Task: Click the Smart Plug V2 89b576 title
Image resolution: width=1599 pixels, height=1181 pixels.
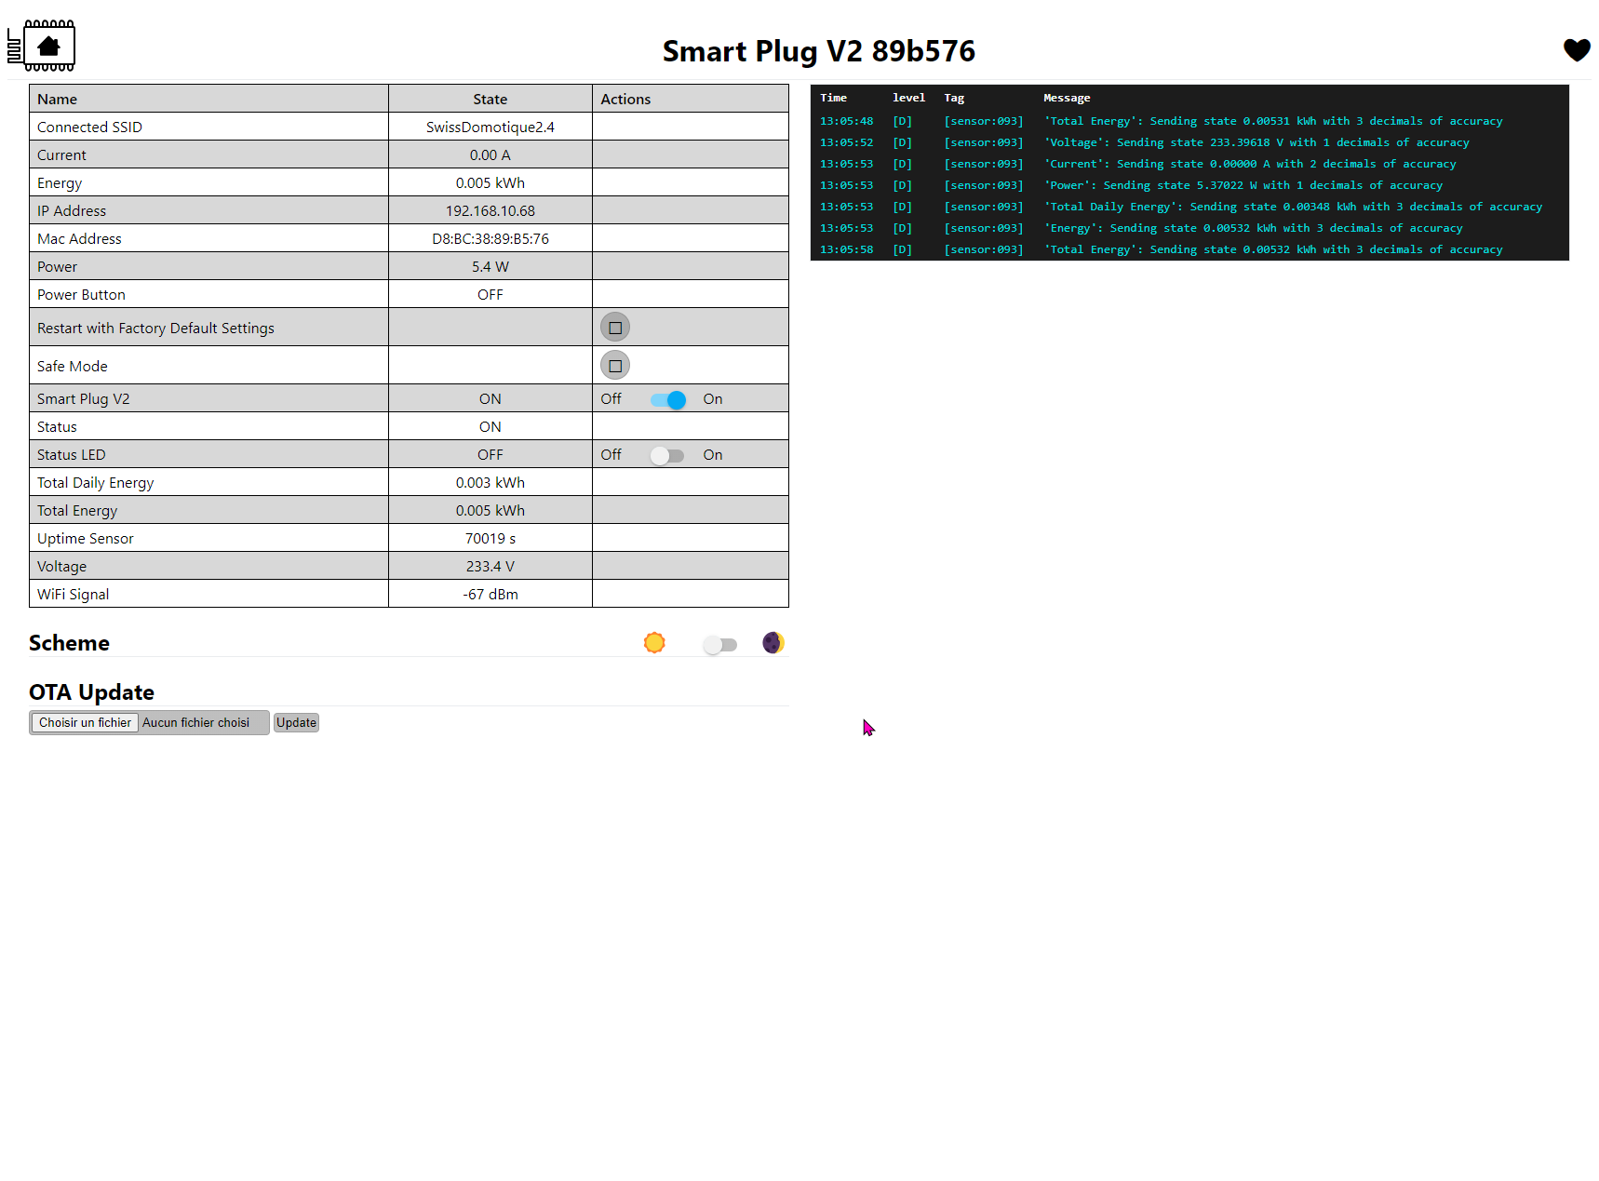Action: pyautogui.click(x=819, y=51)
